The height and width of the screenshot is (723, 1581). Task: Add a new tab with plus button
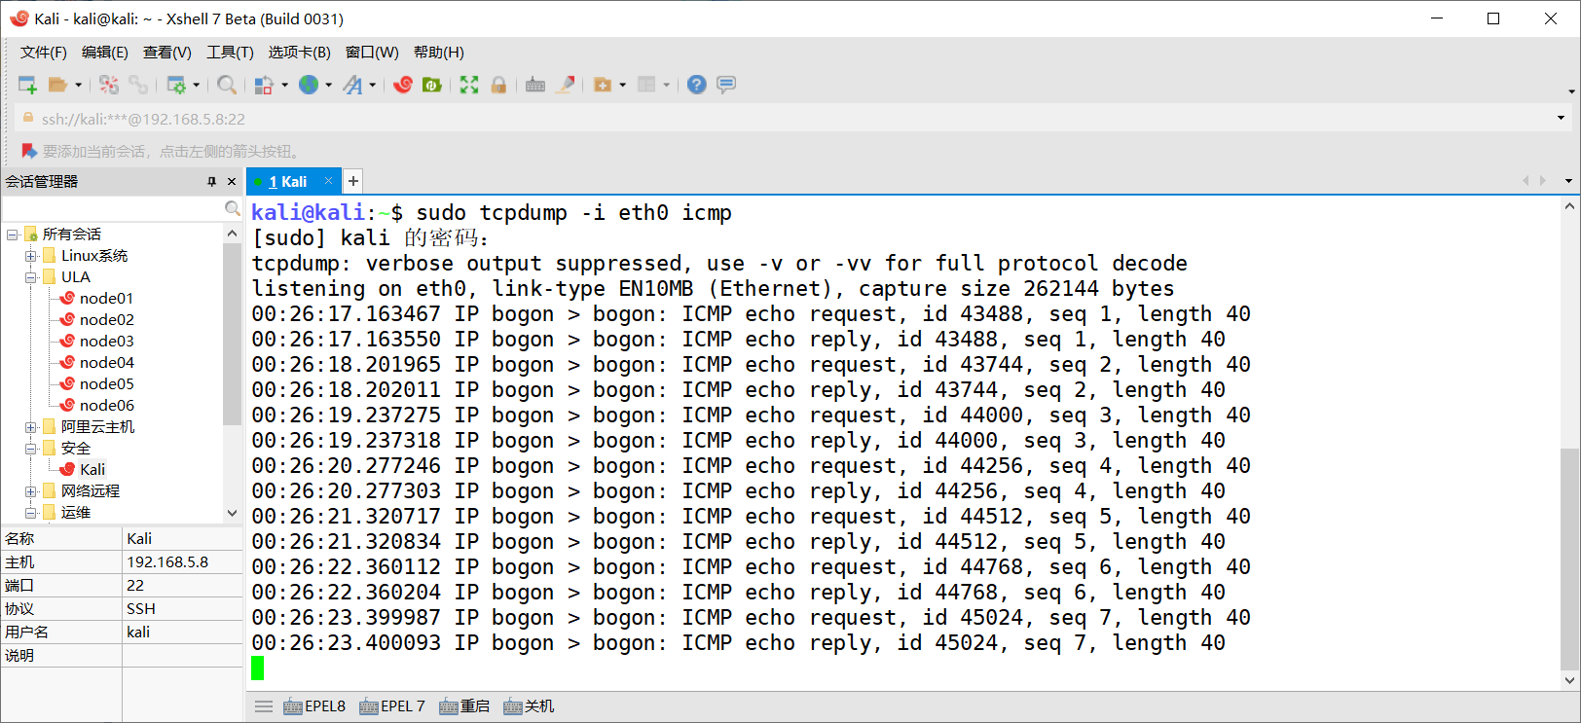click(353, 181)
